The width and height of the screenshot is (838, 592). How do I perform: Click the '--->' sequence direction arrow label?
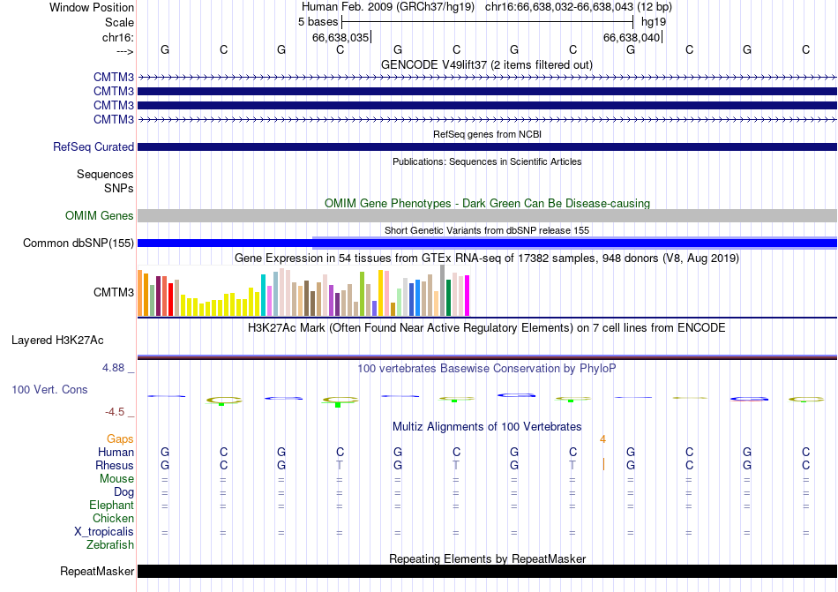point(124,51)
